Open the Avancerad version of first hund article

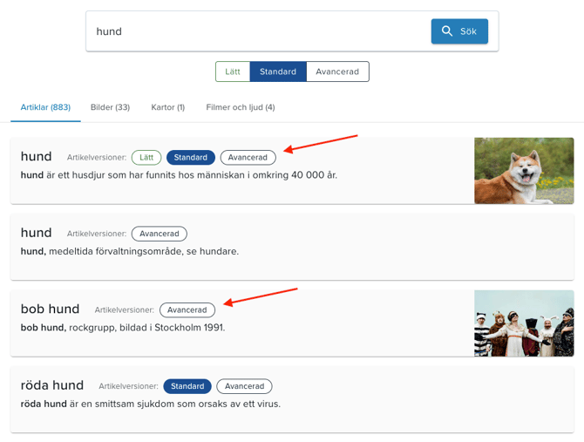[x=248, y=158]
